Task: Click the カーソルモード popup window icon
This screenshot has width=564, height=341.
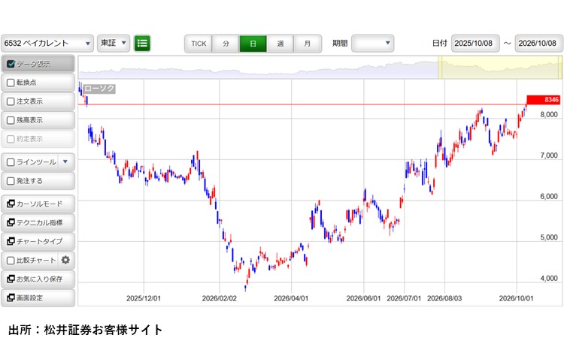Action: [x=11, y=204]
